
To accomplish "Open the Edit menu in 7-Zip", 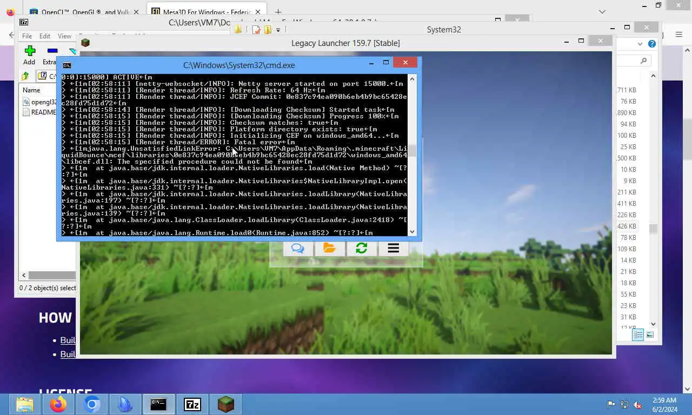I will [45, 36].
